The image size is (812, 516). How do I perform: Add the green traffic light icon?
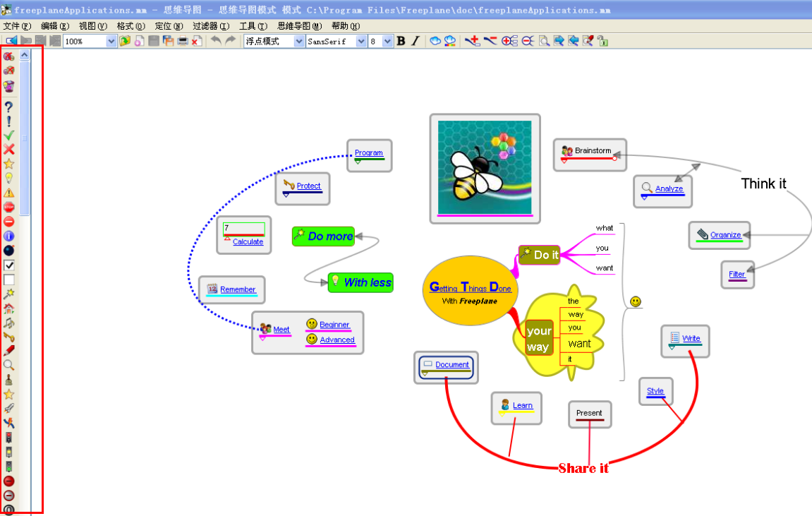(8, 467)
